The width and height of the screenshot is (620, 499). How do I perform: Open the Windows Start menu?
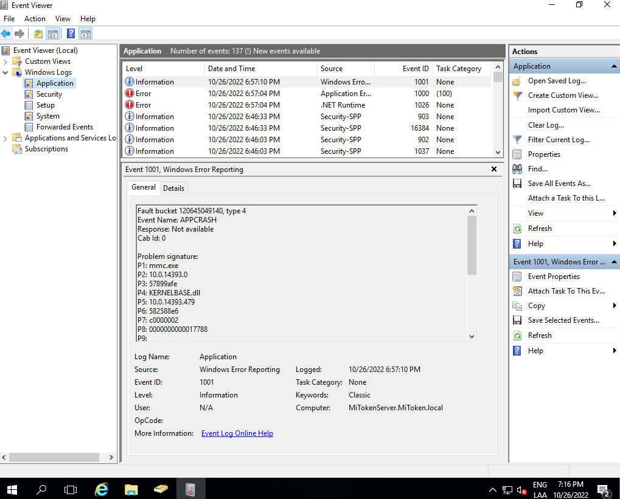click(x=12, y=490)
